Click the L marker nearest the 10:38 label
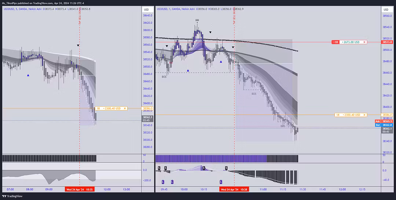Screen dimensions: 396x200 (221, 182)
